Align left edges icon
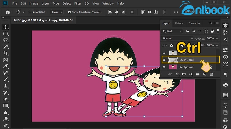The height and width of the screenshot is (129, 231). click(110, 12)
